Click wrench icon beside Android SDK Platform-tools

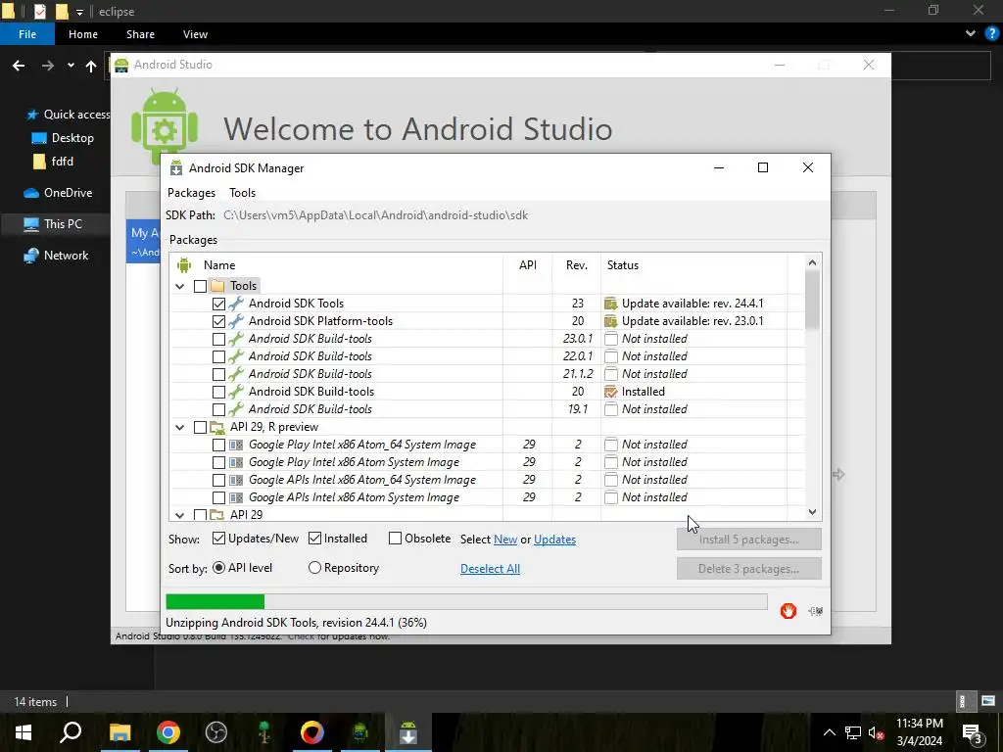[x=236, y=321]
